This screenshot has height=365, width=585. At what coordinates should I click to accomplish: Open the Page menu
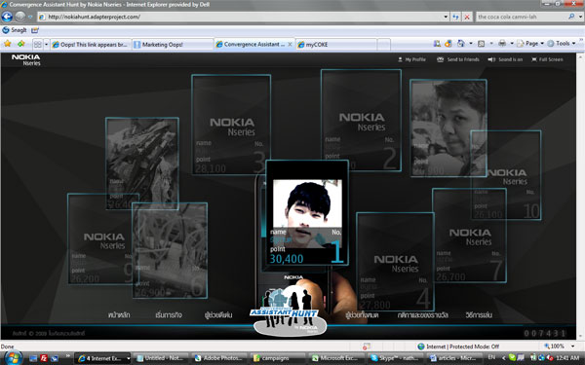[530, 44]
